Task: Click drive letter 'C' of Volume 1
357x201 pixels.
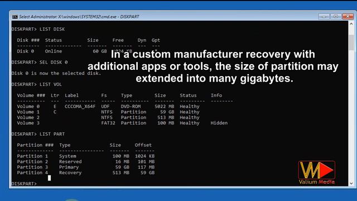Action: point(55,112)
